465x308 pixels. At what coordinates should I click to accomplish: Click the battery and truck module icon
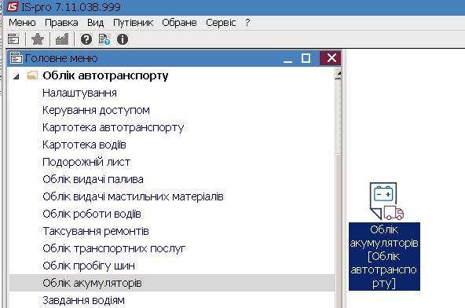(386, 201)
